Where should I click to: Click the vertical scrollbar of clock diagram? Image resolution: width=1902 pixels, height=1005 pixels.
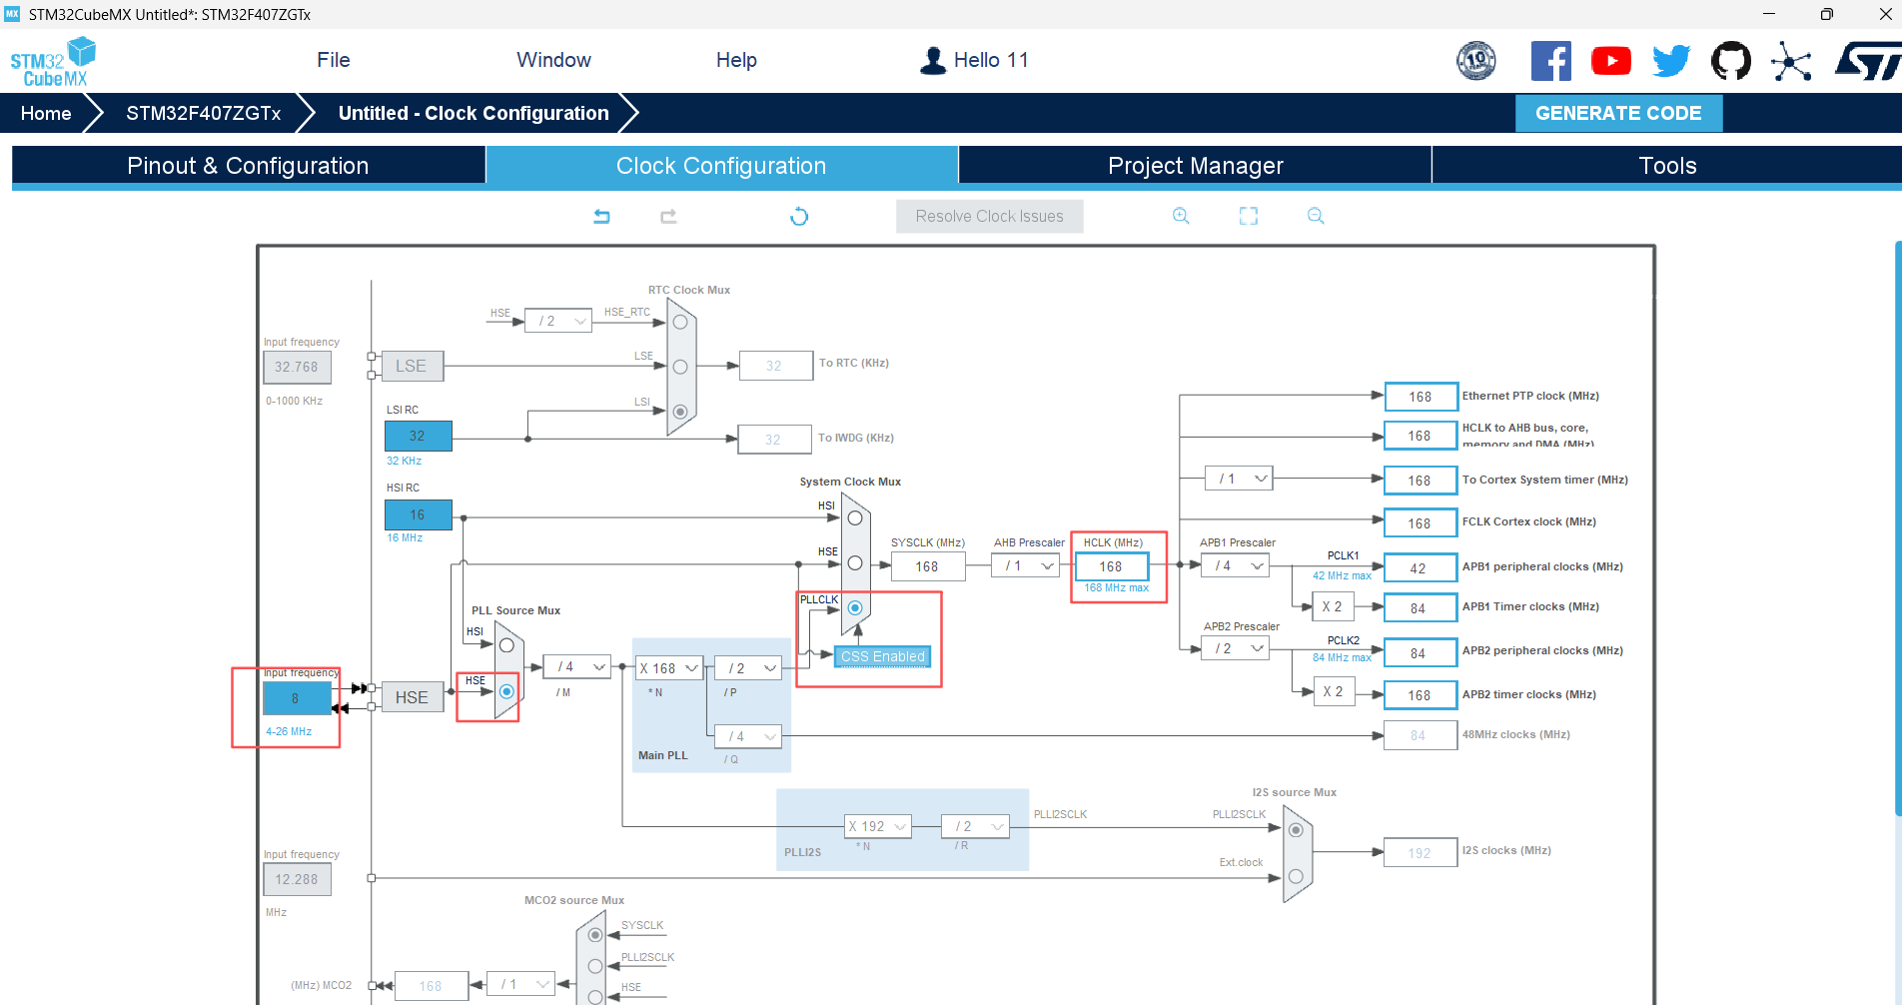point(1897,528)
